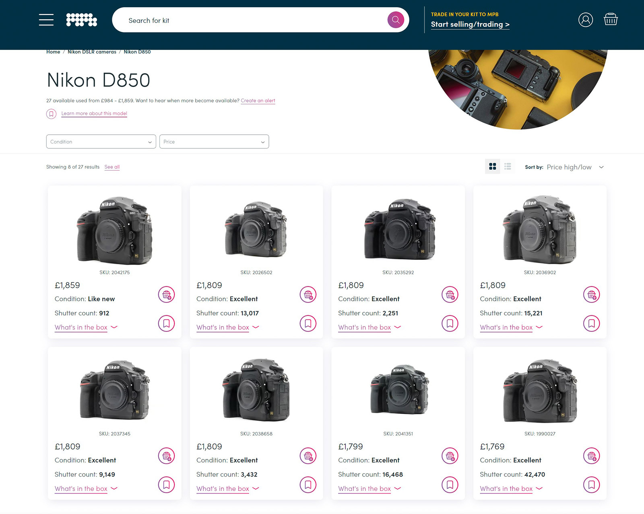Image resolution: width=644 pixels, height=514 pixels.
Task: Open the hamburger navigation menu
Action: click(x=46, y=19)
